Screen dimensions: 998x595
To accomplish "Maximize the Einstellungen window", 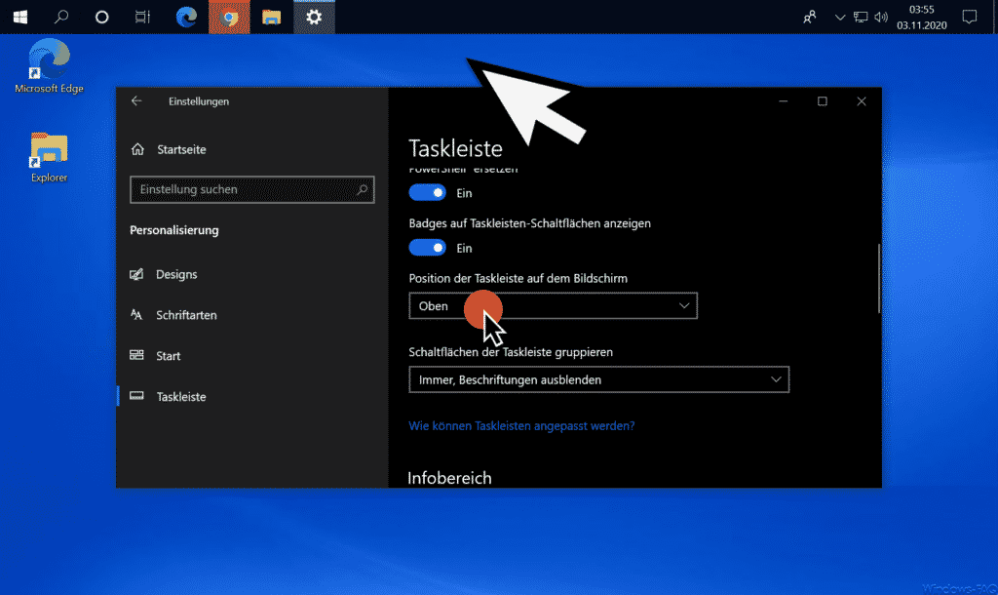I will pos(823,101).
